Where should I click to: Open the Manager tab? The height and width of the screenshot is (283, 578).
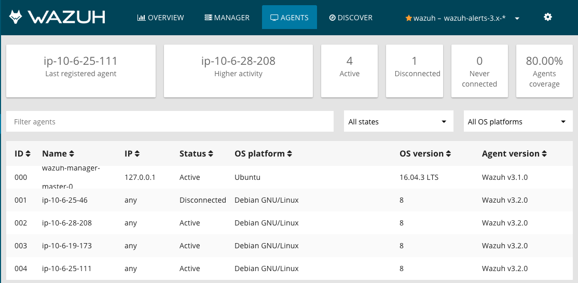[x=227, y=17]
